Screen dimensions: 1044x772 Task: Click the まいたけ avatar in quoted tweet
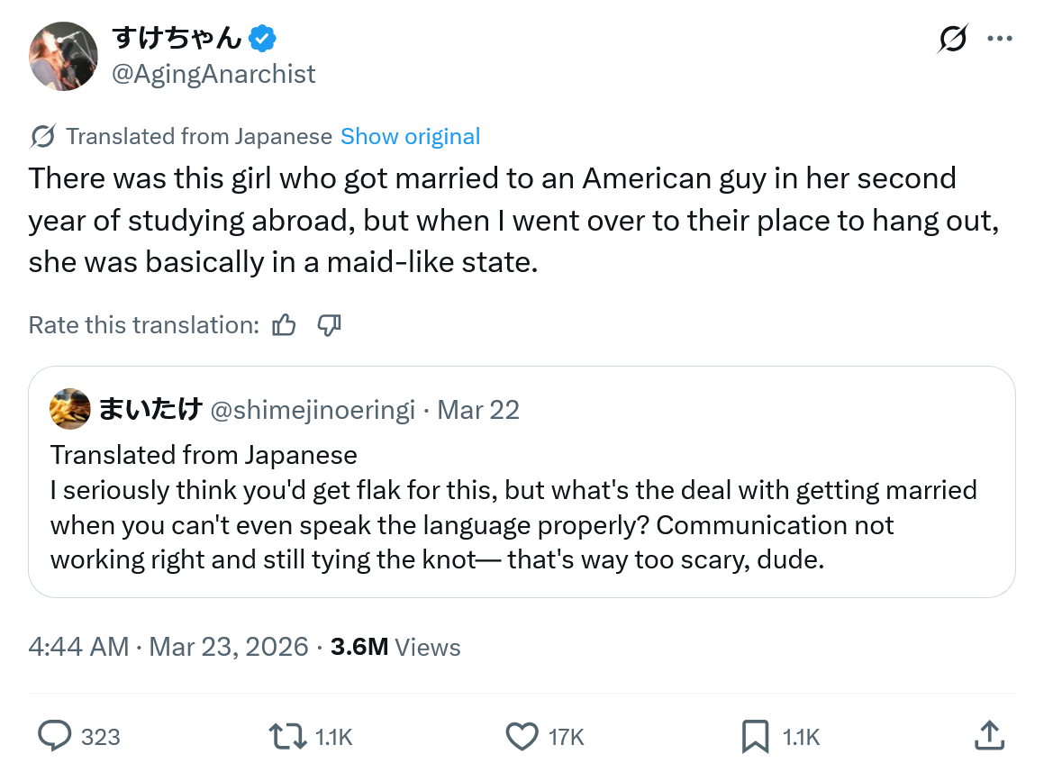tap(70, 410)
